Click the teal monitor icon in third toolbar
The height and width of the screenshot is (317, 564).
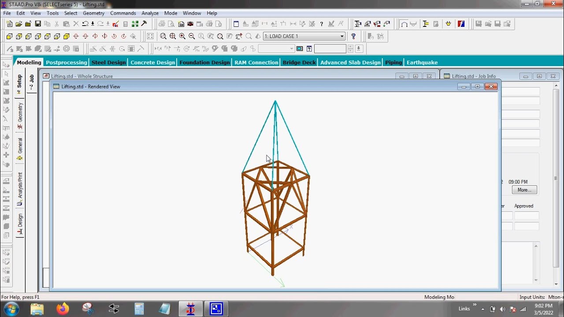pyautogui.click(x=300, y=48)
